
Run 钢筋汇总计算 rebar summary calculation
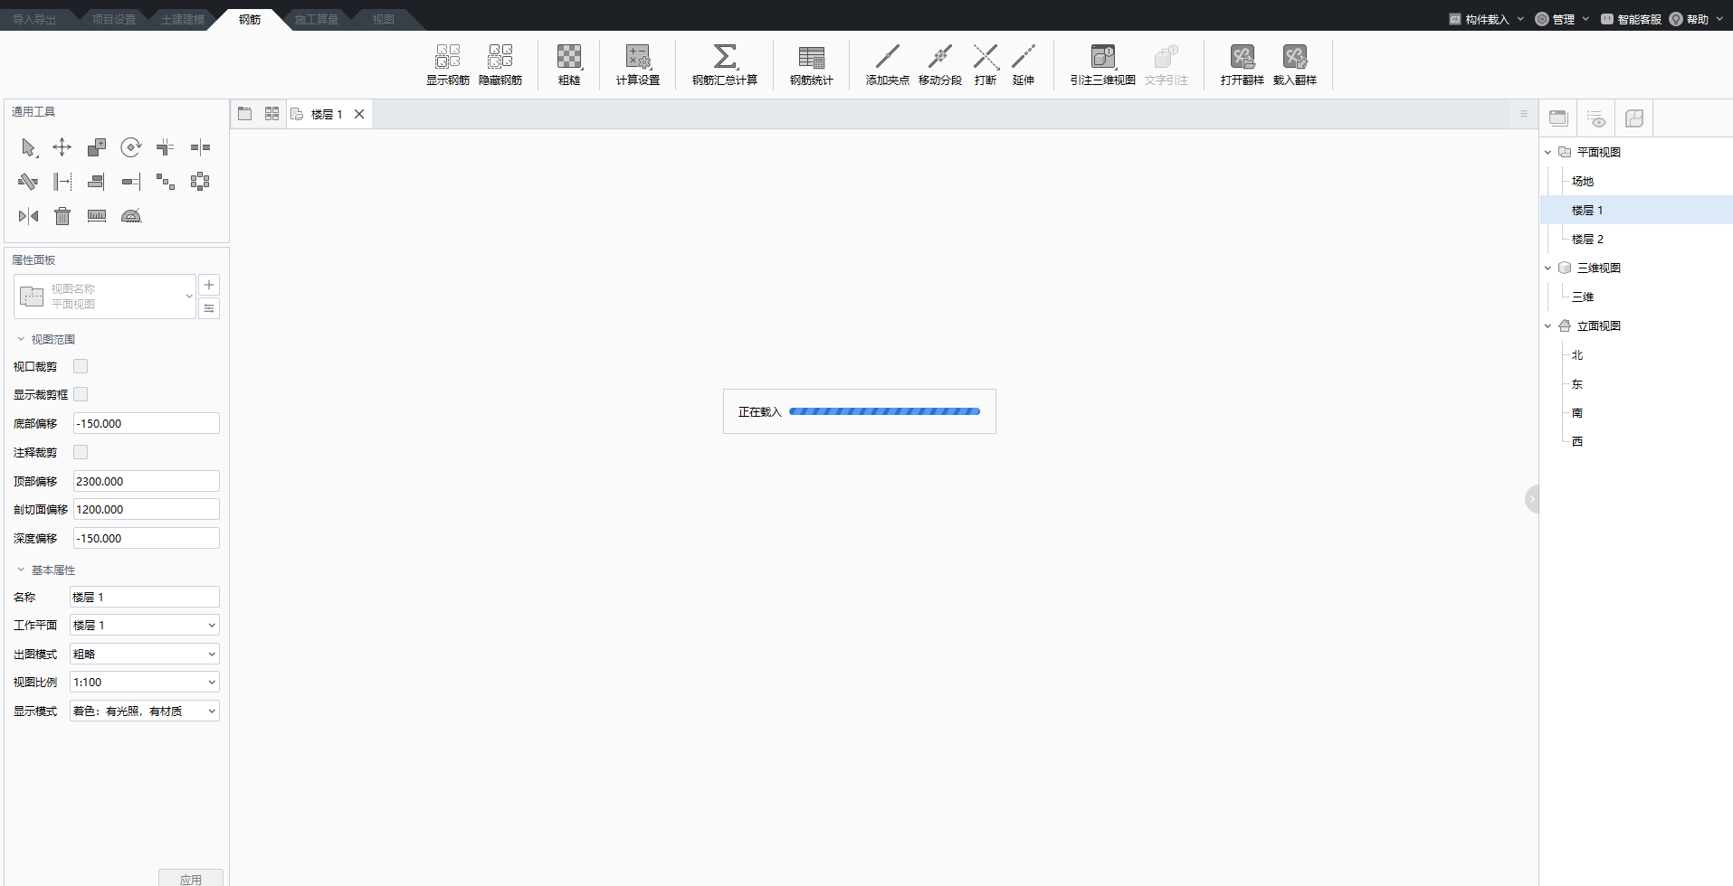725,65
